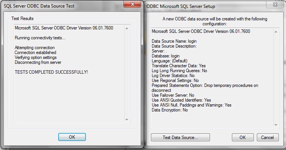Close the SQL Server ODBC Data Source Test window

tap(132, 4)
